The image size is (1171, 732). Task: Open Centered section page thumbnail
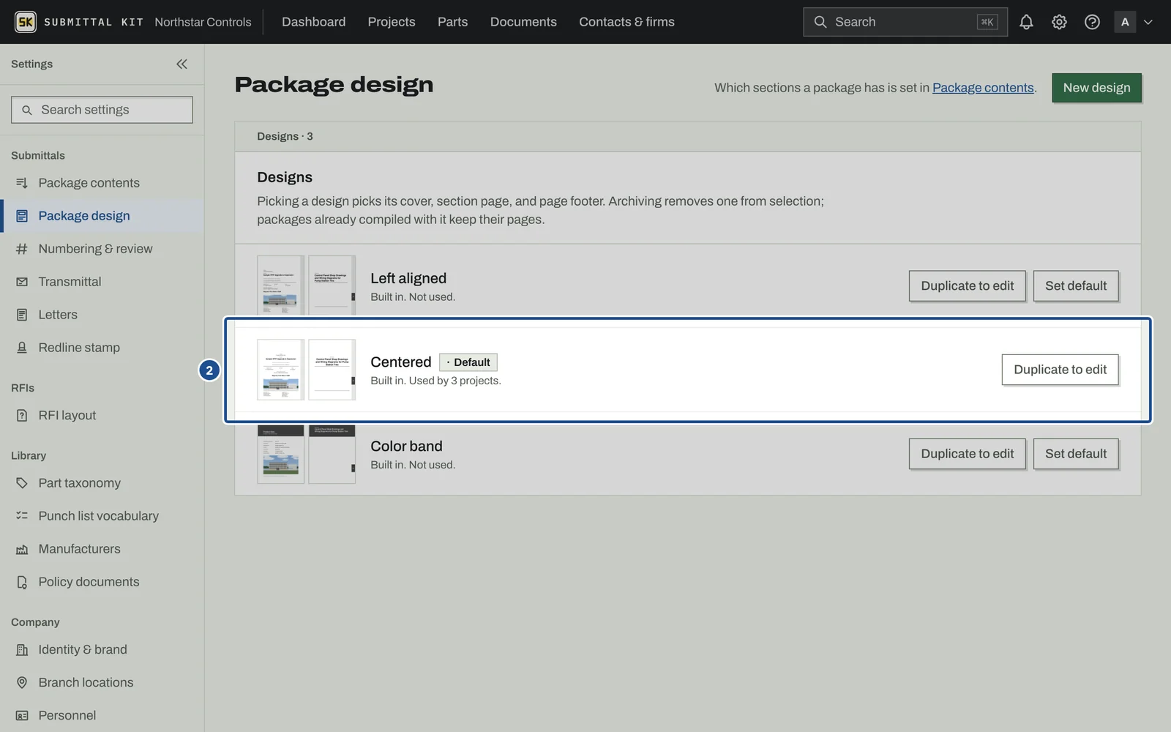(x=332, y=370)
